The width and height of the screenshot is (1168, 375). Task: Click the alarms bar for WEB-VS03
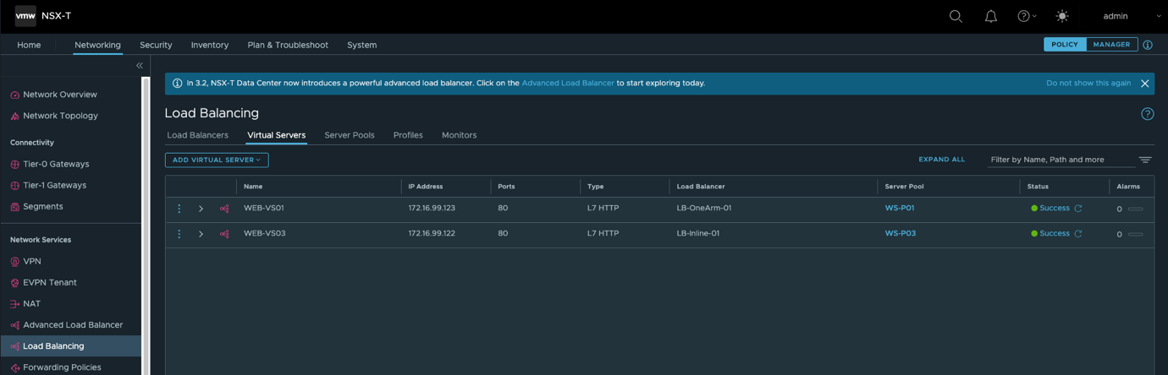pyautogui.click(x=1136, y=234)
